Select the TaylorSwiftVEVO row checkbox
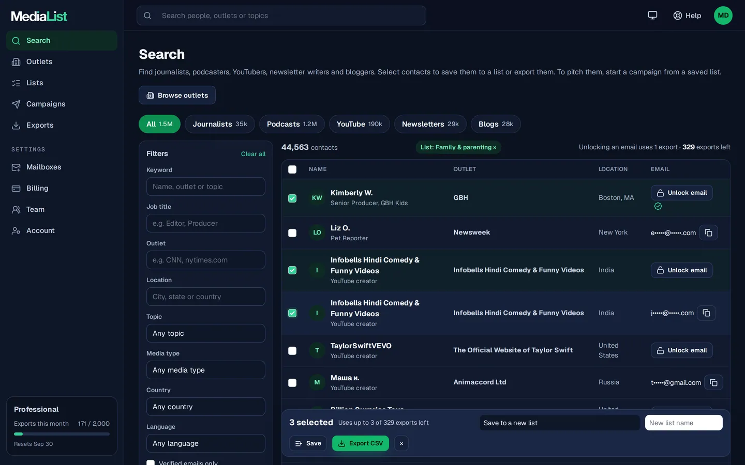The image size is (745, 465). [x=292, y=351]
